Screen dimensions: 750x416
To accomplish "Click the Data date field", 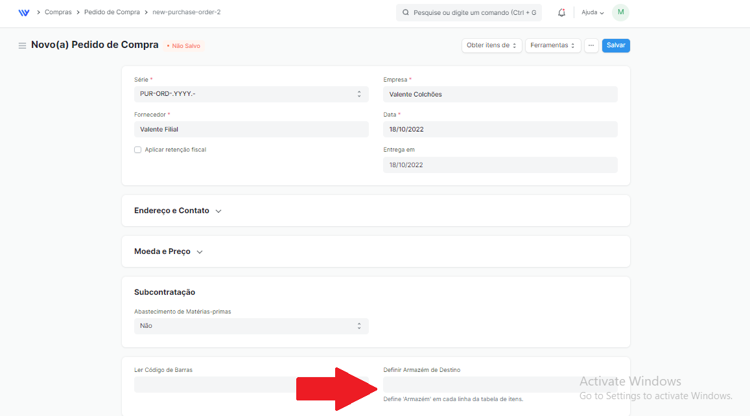I will (500, 129).
